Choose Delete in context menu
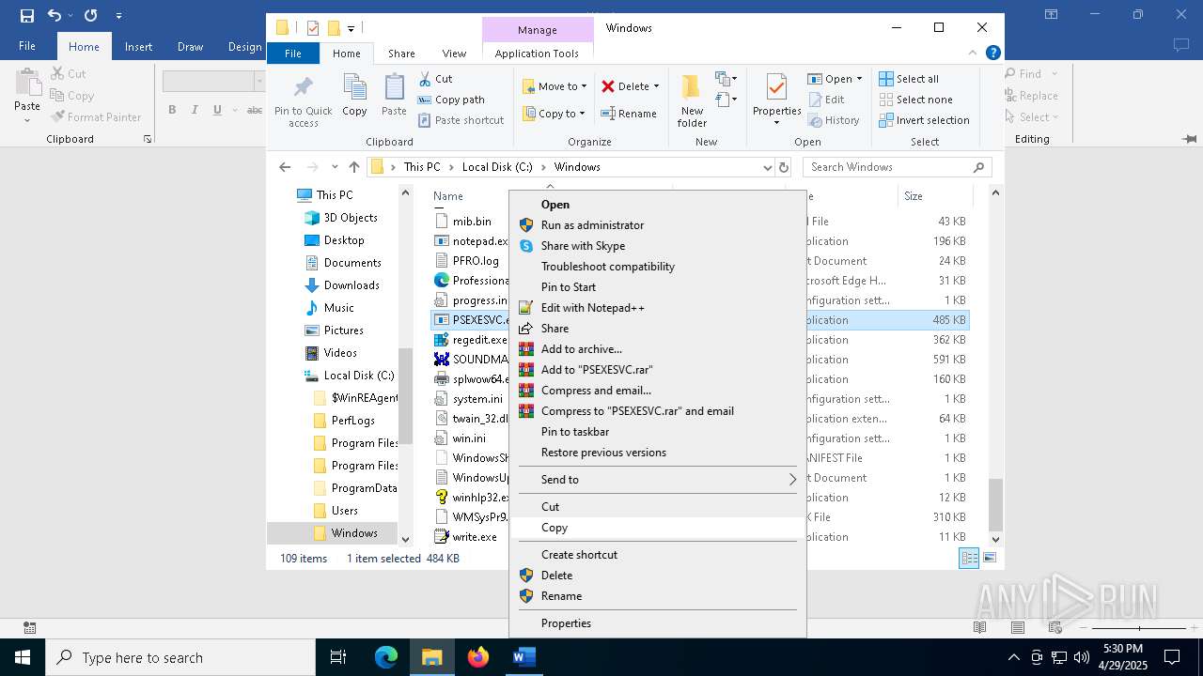 pos(658,576)
